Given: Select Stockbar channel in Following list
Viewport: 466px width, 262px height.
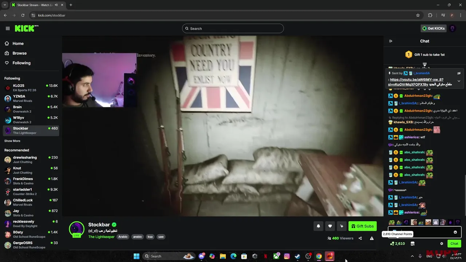Looking at the screenshot, I should point(31,130).
